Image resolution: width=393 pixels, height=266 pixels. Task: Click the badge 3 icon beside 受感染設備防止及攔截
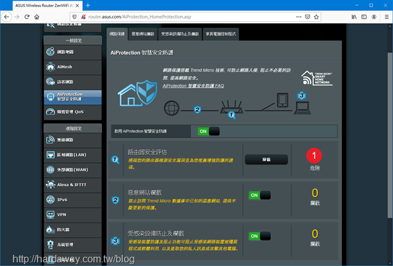point(115,241)
